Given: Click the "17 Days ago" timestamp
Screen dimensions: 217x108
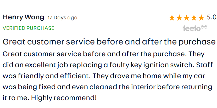Looking at the screenshot, I should pos(63,18).
